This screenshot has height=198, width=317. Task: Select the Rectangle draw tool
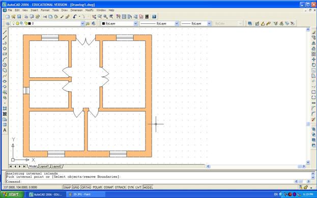(5, 54)
